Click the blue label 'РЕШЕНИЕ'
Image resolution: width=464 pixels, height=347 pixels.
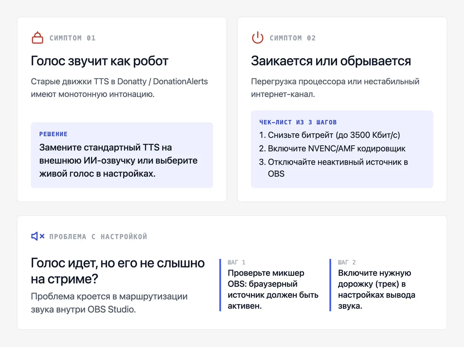click(x=53, y=134)
